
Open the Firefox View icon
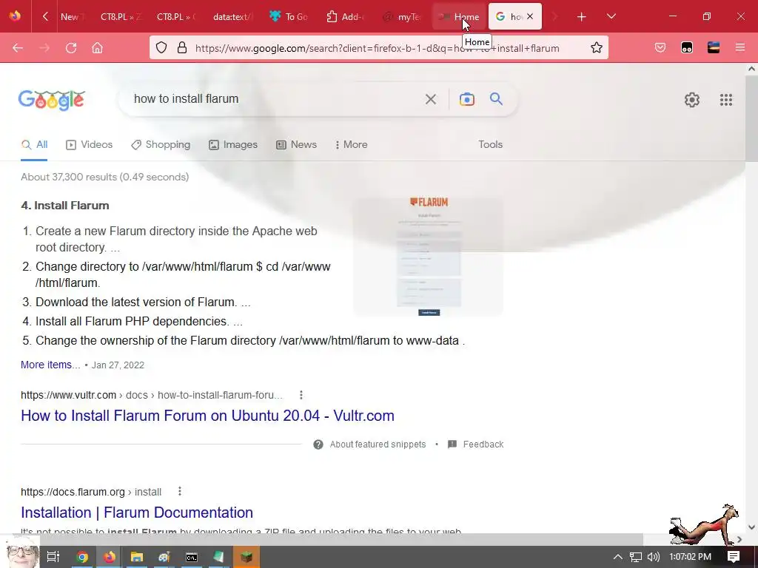click(x=15, y=16)
